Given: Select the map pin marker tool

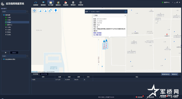Looking at the screenshot, I should point(56,11).
